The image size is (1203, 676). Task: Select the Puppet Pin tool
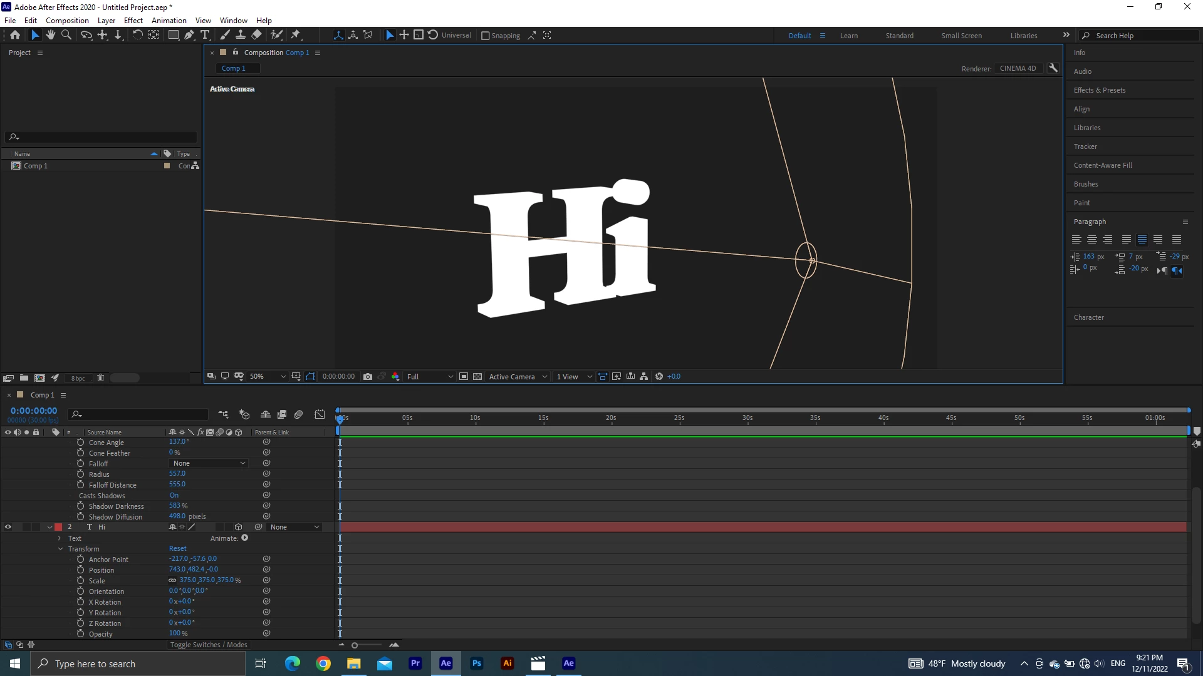296,35
